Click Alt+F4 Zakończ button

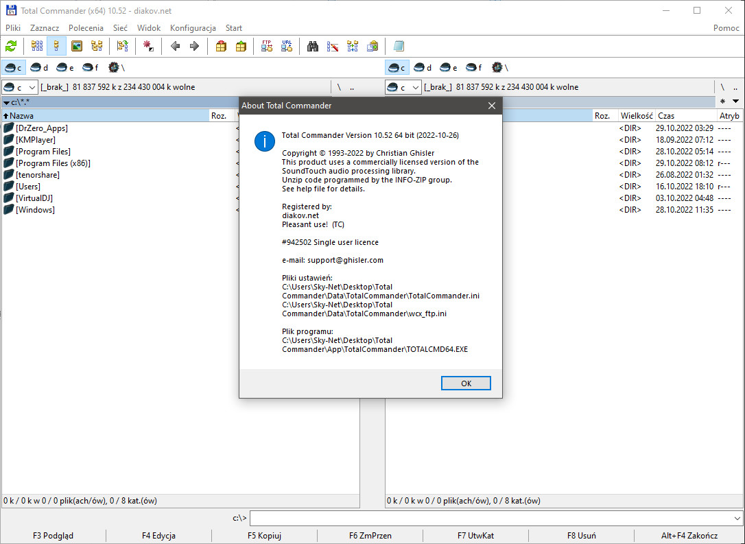pos(689,536)
